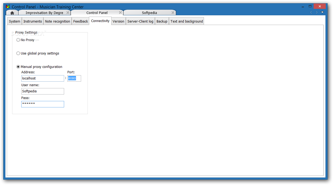
Task: Switch to the Backup tab
Action: (x=162, y=21)
